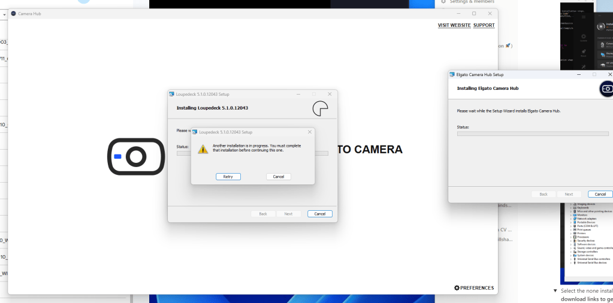613x303 pixels.
Task: Click the Elgato Camera Hub logo in setup header
Action: [606, 89]
